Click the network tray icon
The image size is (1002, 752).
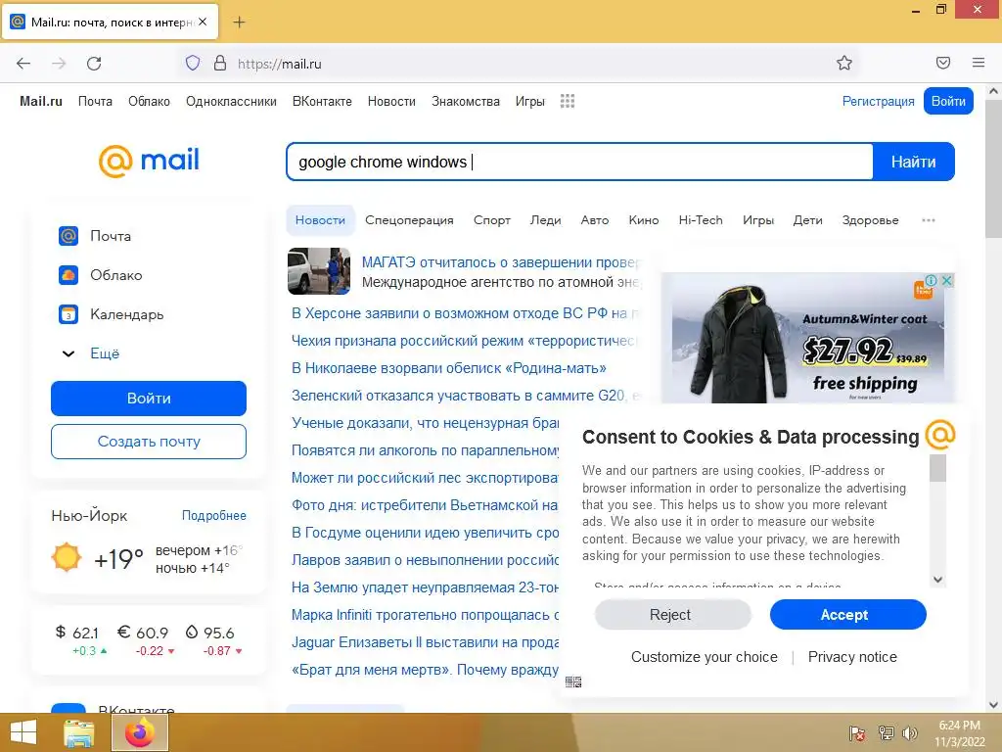tap(886, 732)
